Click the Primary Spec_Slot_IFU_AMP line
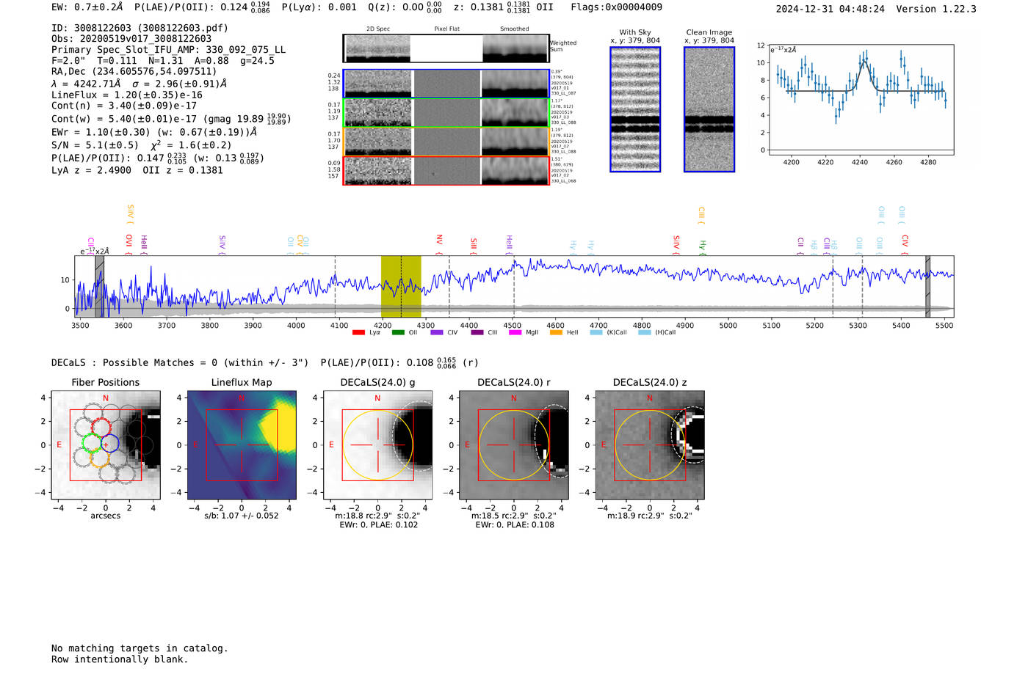Screen dimensions: 1028x699 click(x=168, y=50)
